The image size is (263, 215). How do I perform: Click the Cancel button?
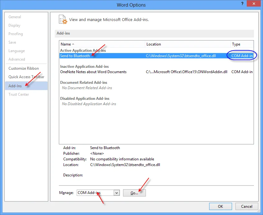[x=247, y=207]
